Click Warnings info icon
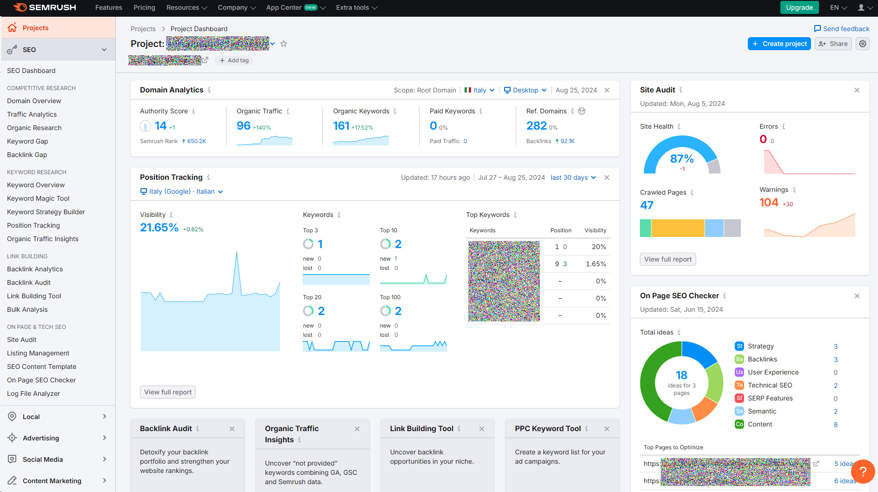The width and height of the screenshot is (878, 492). [x=794, y=190]
